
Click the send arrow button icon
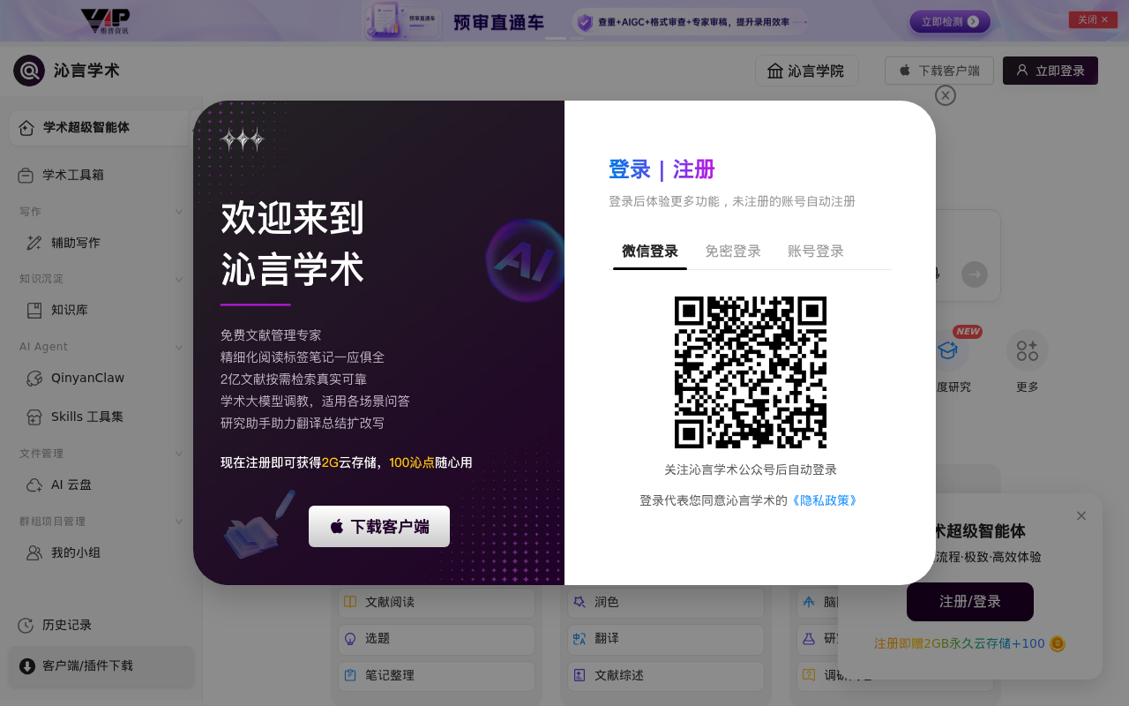tap(975, 274)
